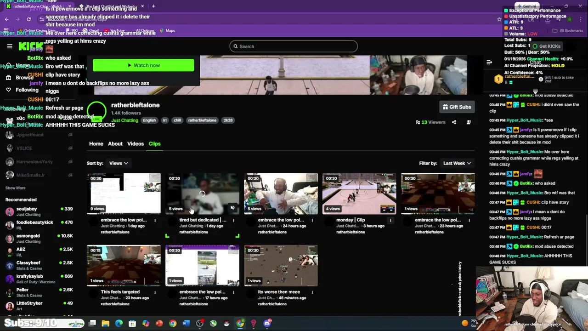Viewport: 588px width, 331px height.
Task: Collapse the chat panel arrow icon
Action: pos(489,62)
